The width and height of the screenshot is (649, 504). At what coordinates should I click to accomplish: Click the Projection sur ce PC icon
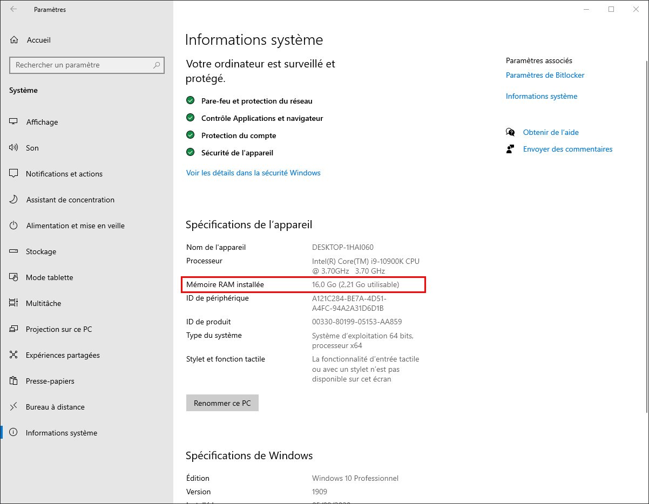pos(14,329)
